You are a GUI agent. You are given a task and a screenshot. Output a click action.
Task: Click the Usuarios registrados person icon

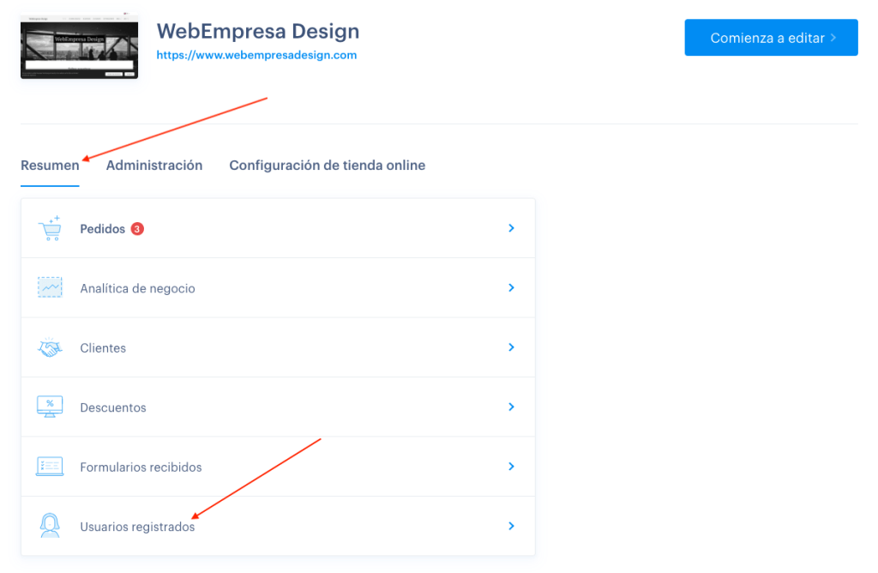click(50, 525)
